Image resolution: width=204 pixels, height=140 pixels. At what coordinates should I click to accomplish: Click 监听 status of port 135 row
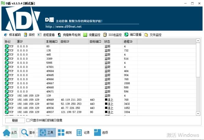107,51
